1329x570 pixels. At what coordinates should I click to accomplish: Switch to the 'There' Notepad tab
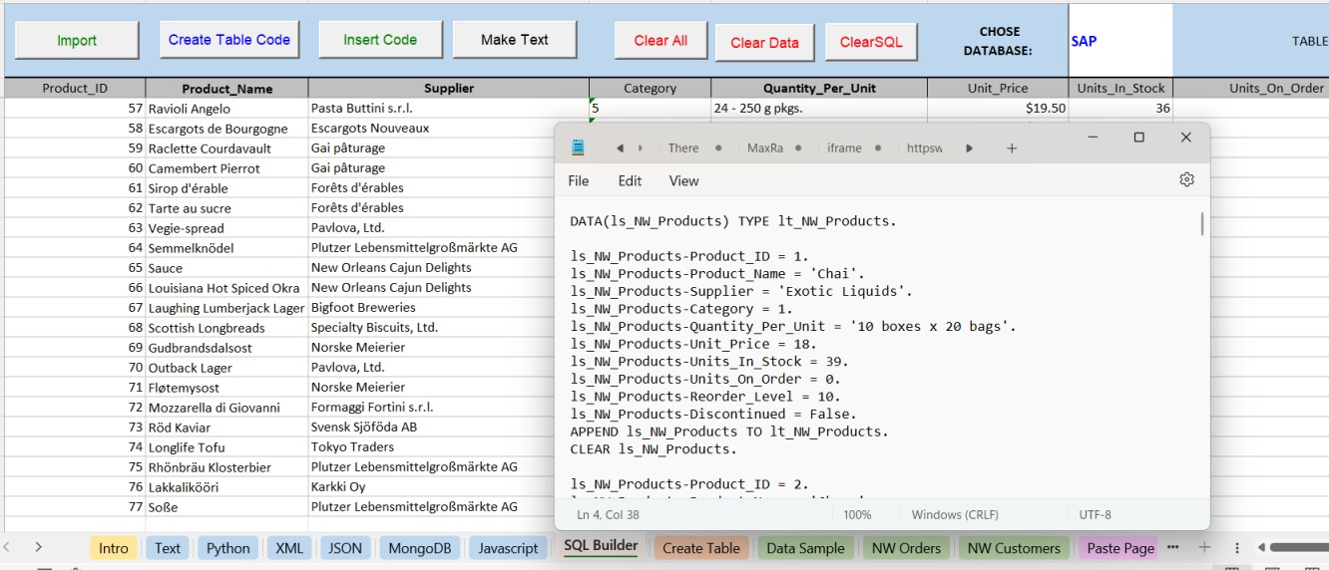coord(683,148)
